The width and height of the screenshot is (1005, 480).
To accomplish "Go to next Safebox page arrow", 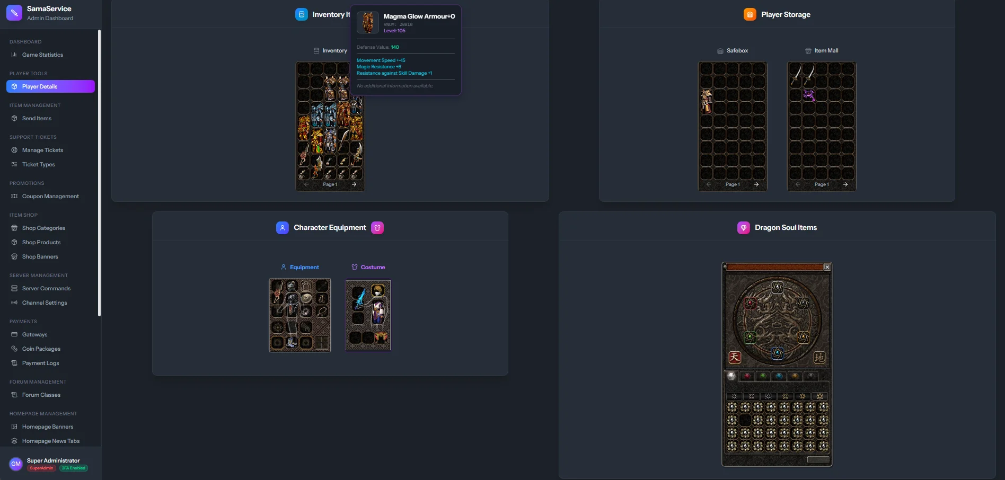I will 756,184.
